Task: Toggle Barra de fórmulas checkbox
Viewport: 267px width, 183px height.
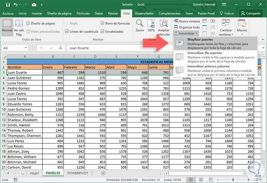Action: click(x=102, y=23)
